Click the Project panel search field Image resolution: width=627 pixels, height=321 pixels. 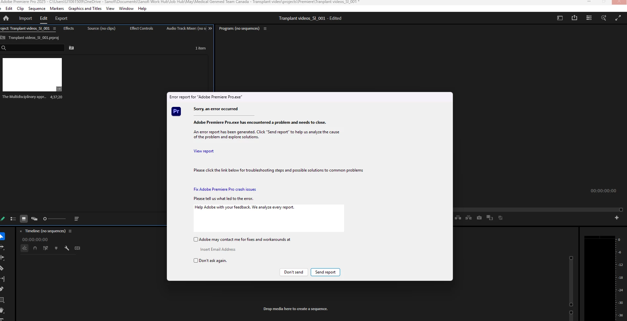click(32, 48)
